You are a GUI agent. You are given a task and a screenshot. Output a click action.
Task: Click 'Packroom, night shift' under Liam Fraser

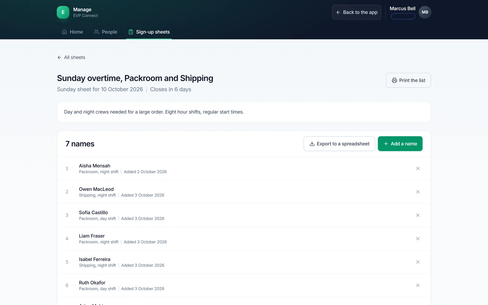coord(99,242)
